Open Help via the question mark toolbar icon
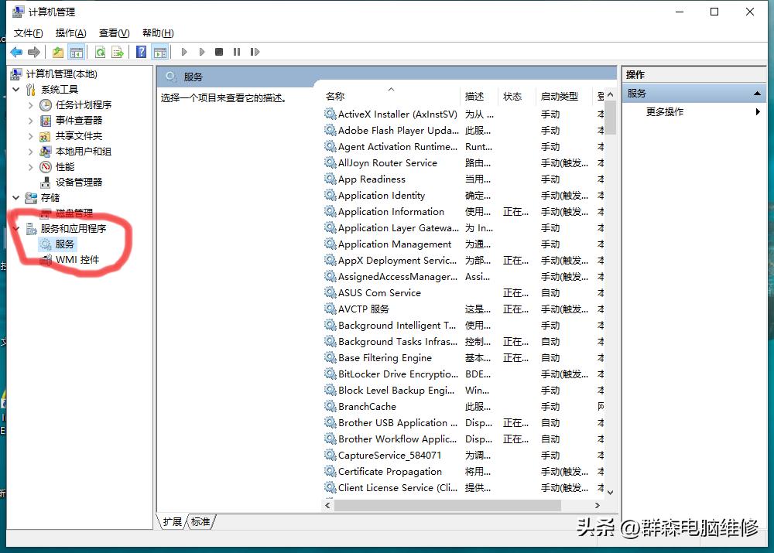Screen dimensions: 774x553 point(141,52)
